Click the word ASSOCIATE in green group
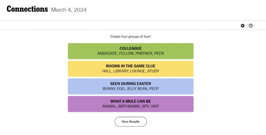This screenshot has height=135, width=266. click(x=107, y=53)
